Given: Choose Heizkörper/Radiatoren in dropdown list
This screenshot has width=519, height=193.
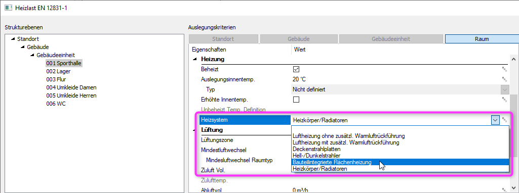Looking at the screenshot, I should tap(400, 169).
